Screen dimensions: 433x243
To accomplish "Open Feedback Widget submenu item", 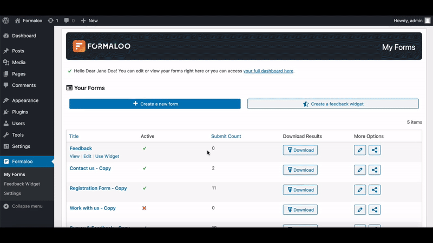I will [22, 184].
